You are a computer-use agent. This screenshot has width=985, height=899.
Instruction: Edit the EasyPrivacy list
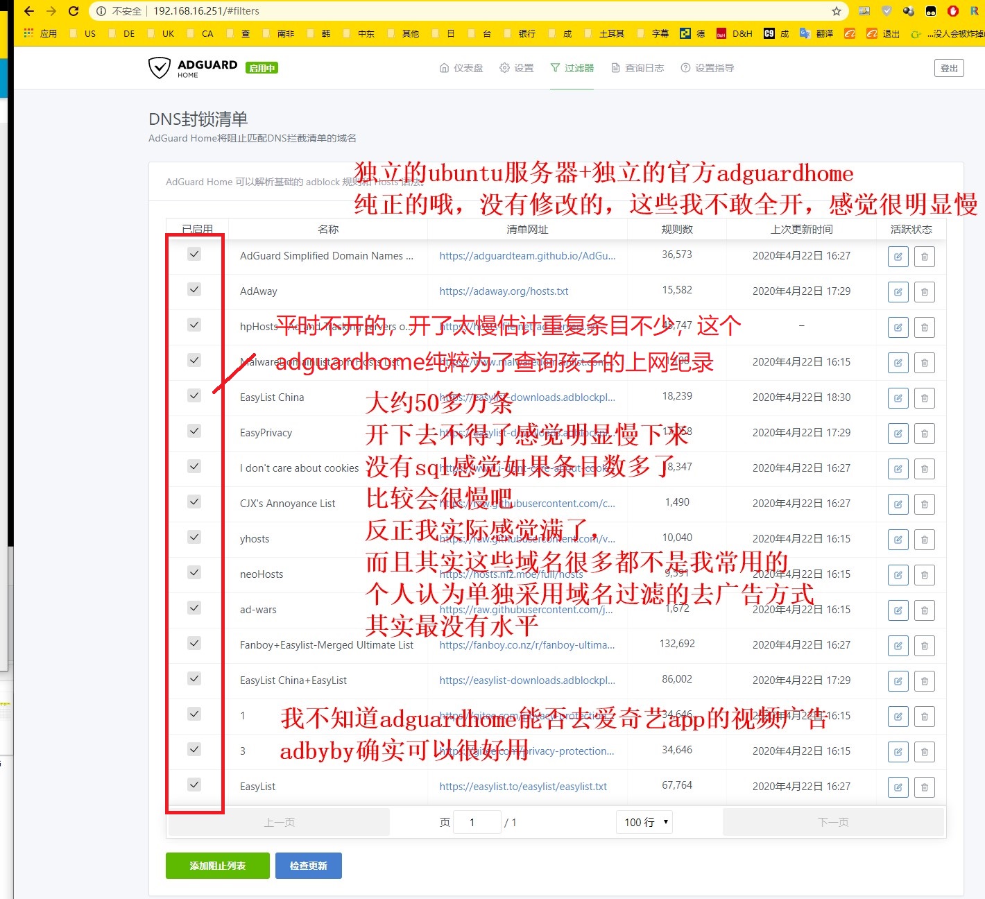[898, 434]
